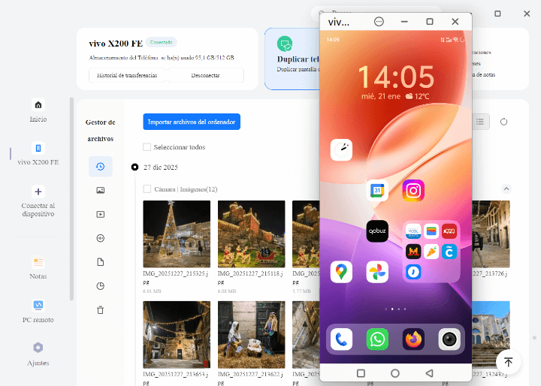This screenshot has height=386, width=541.
Task: Tap the Instagram app on phone screen
Action: [413, 191]
